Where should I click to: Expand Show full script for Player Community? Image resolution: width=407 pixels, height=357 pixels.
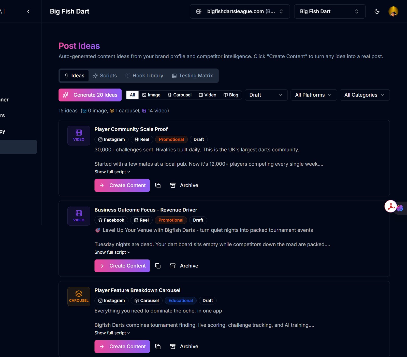click(x=112, y=172)
